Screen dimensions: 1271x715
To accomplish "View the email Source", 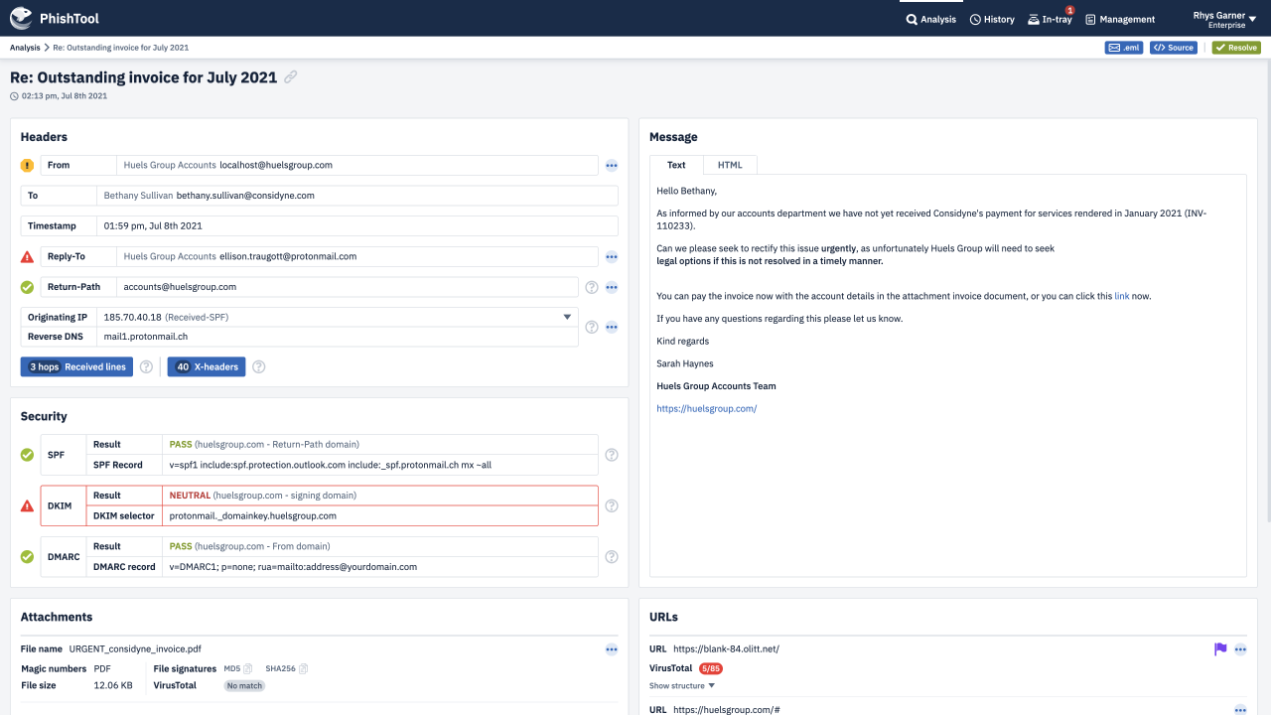I will pyautogui.click(x=1174, y=48).
